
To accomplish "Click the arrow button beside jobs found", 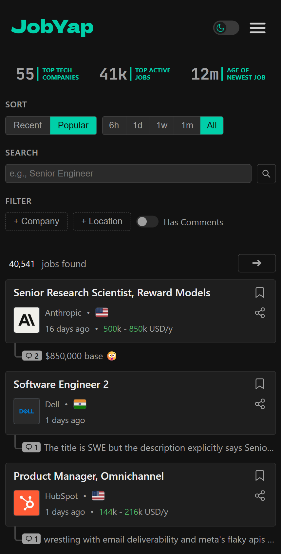I will point(257,263).
